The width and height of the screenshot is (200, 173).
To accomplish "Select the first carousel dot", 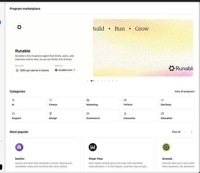I will click(88, 81).
